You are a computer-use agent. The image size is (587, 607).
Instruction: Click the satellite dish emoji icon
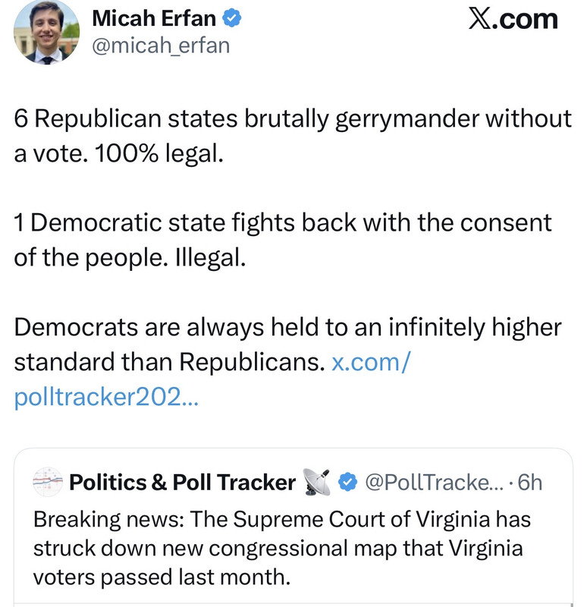(316, 482)
